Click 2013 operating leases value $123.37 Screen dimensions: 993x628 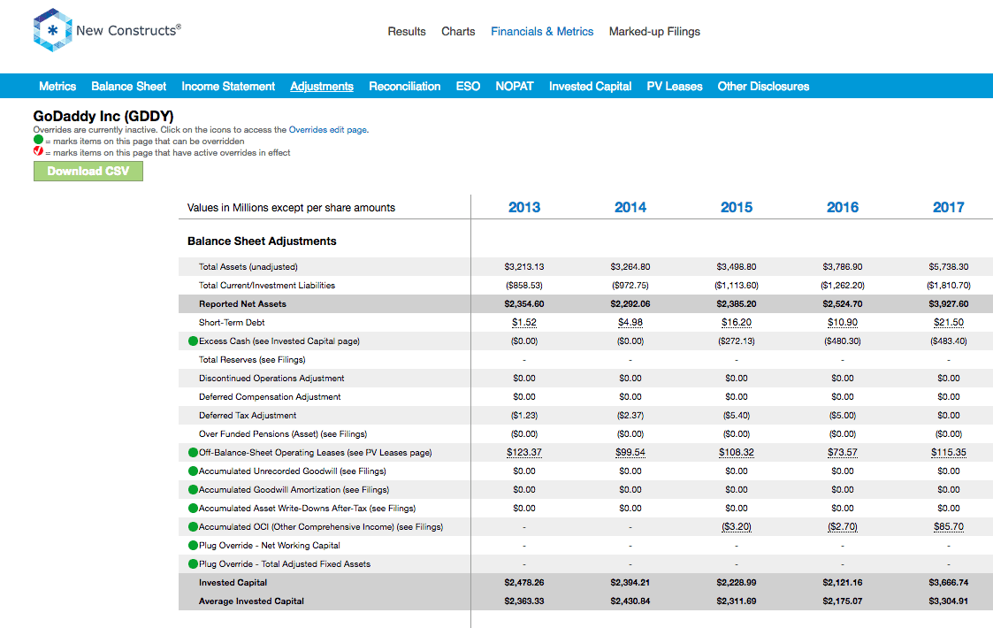point(524,453)
